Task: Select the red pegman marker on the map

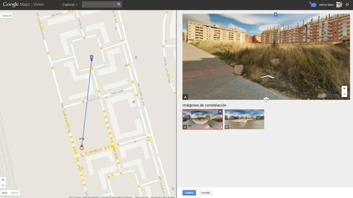Action: (x=81, y=147)
